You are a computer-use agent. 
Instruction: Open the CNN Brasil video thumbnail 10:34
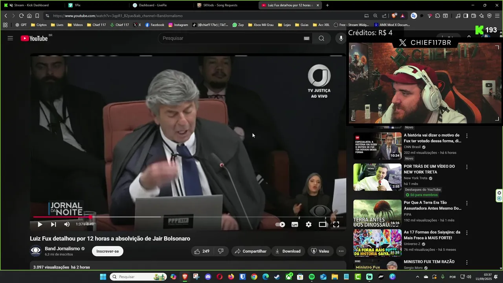click(x=377, y=146)
